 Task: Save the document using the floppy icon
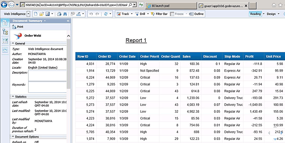pos(47,14)
